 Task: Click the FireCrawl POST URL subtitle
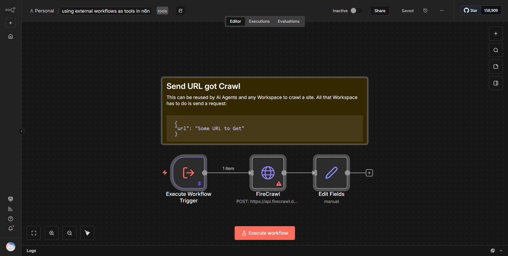pyautogui.click(x=267, y=201)
